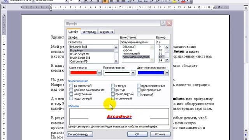Click the font list's down scroll arrow

[116, 61]
